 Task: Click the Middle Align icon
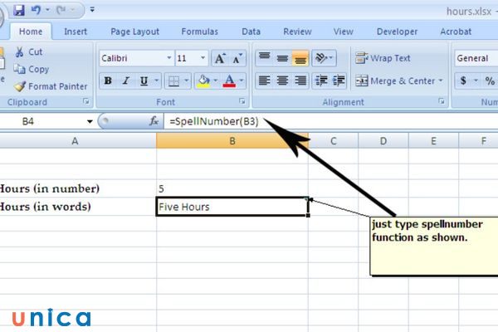click(x=282, y=58)
